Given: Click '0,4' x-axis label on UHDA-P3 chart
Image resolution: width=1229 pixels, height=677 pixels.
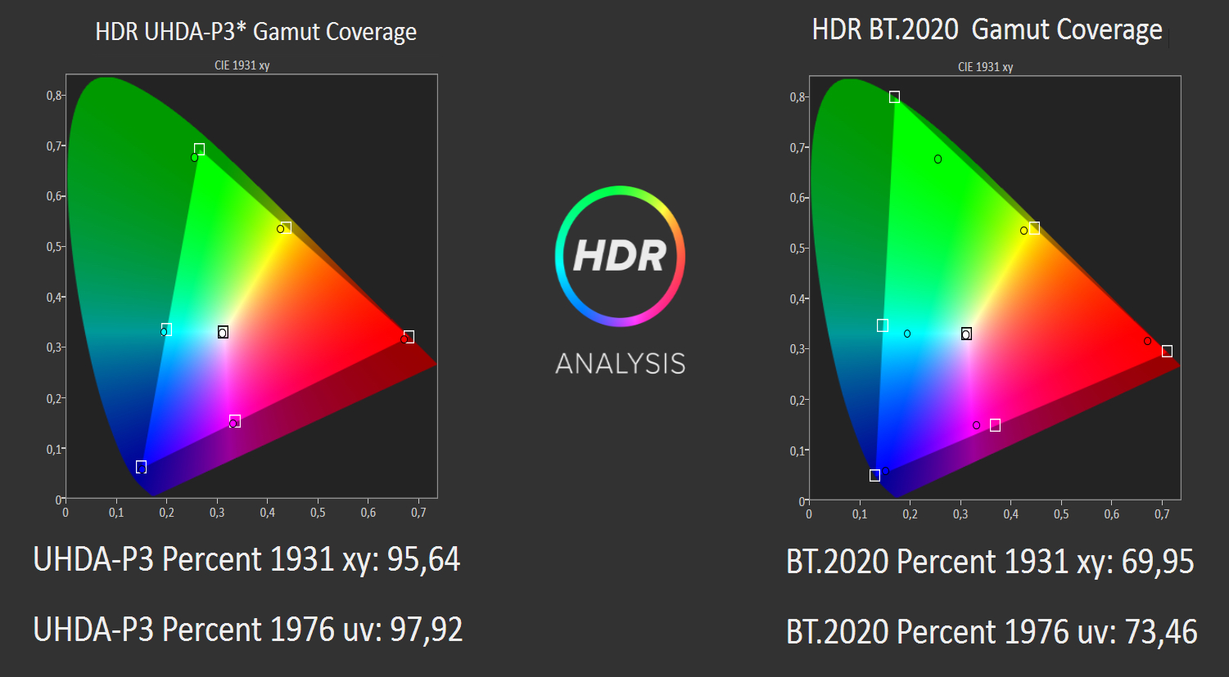Looking at the screenshot, I should coord(267,513).
